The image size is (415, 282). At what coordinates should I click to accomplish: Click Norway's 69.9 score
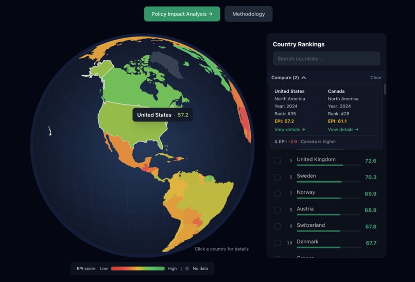pyautogui.click(x=371, y=193)
